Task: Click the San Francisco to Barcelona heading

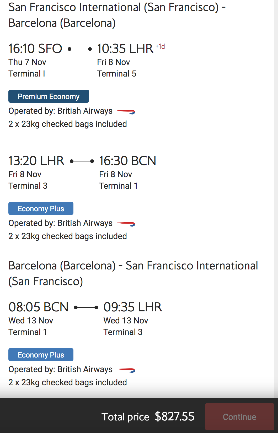Action: click(x=117, y=15)
